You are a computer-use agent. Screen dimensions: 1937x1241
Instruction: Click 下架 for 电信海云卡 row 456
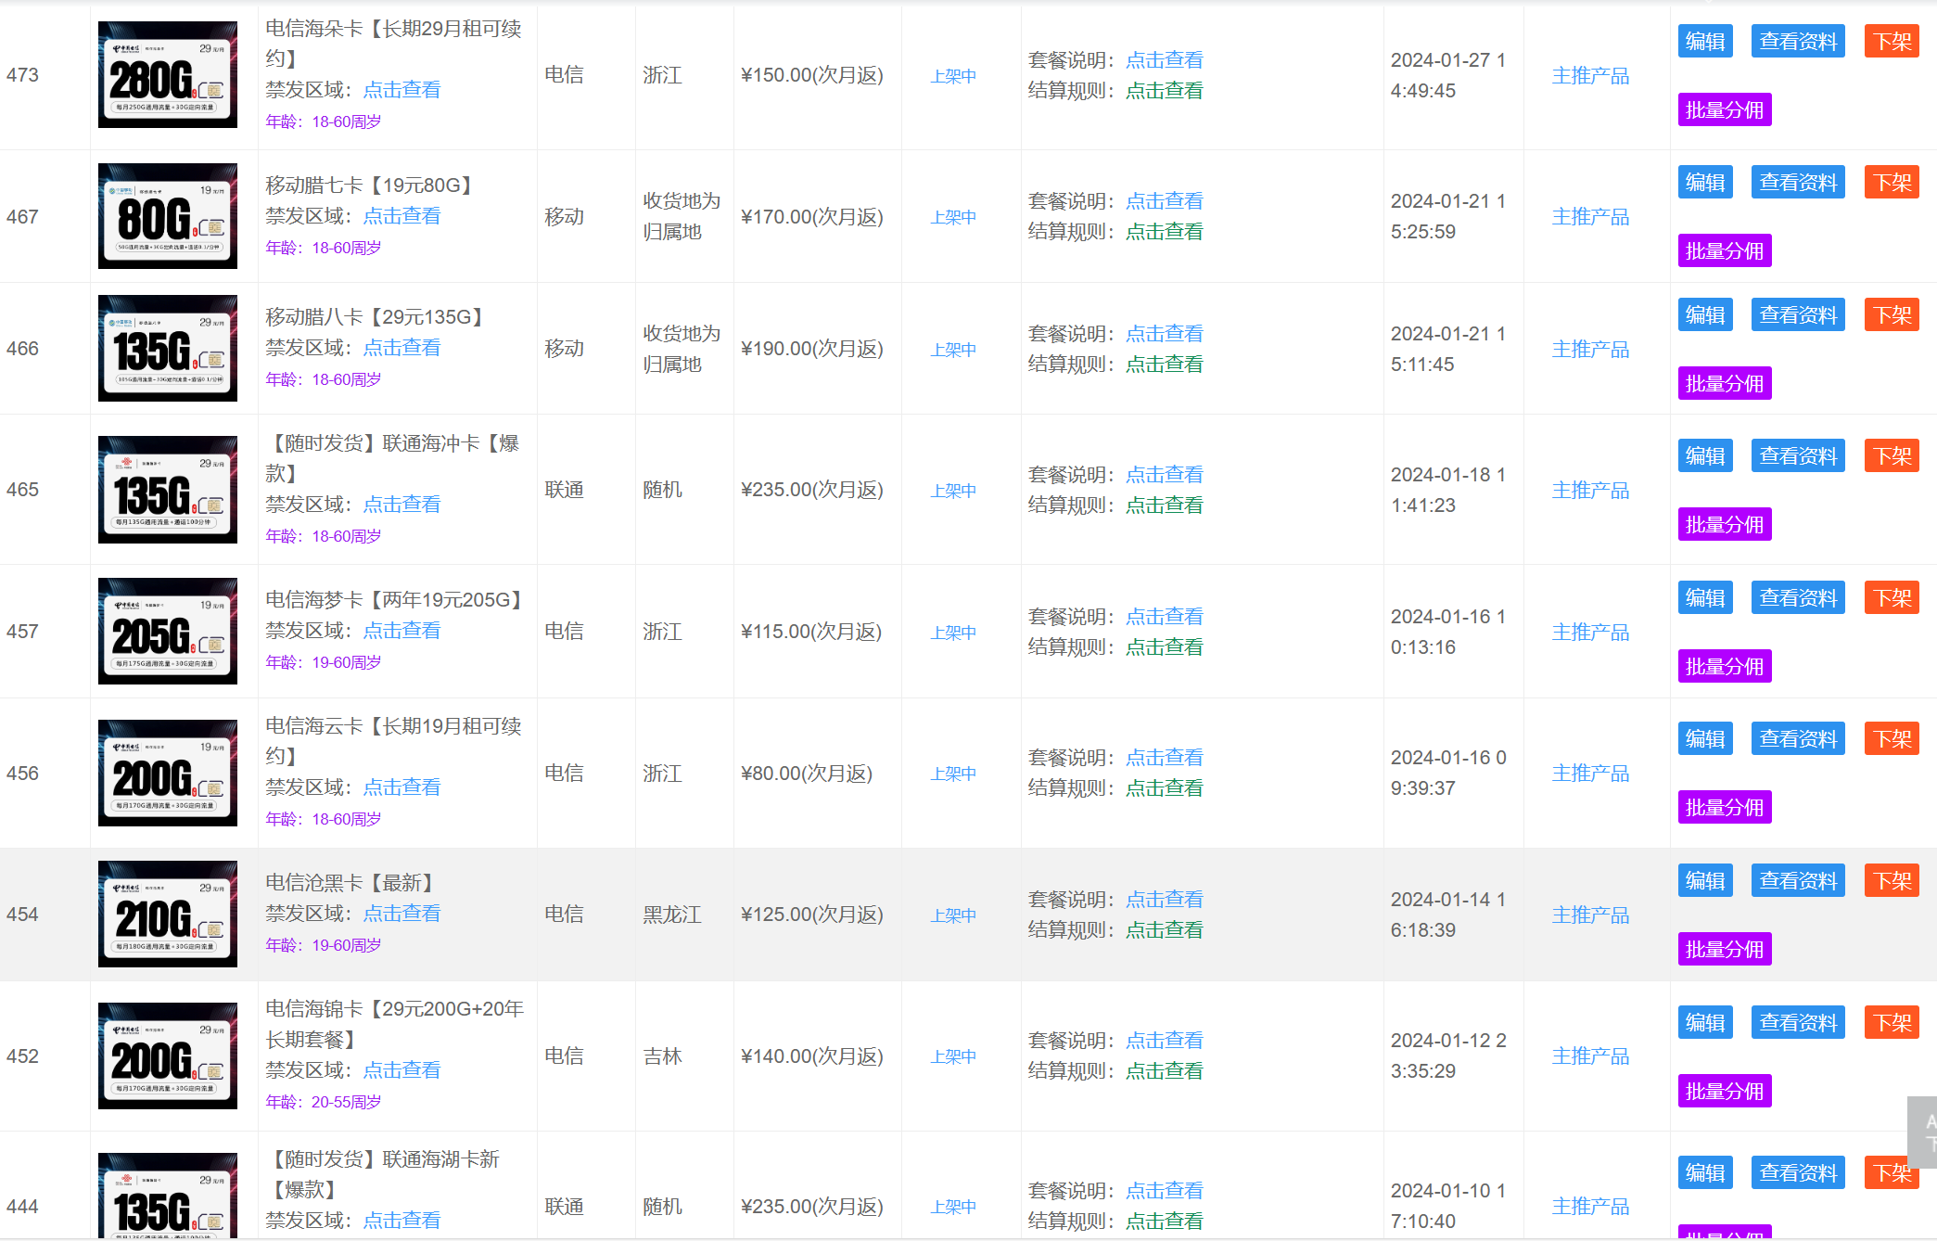click(1892, 738)
